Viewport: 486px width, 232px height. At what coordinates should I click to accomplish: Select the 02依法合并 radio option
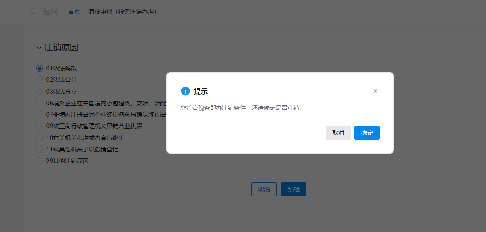[x=39, y=80]
